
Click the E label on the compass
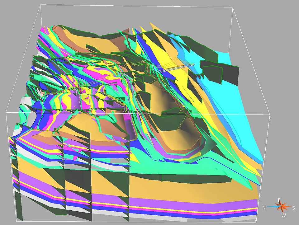tap(279, 200)
